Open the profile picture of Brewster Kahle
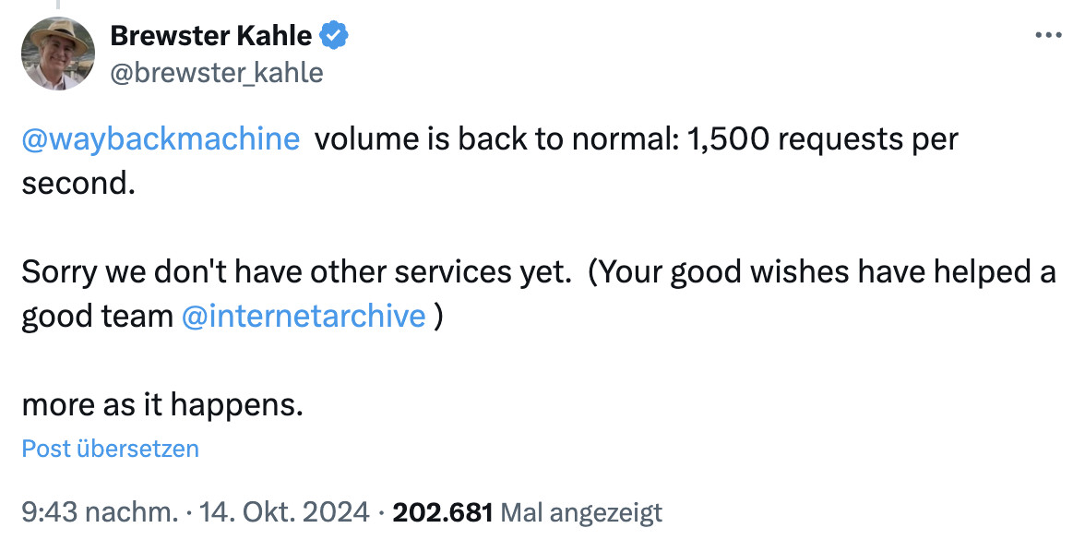Screen dimensions: 1085x552 click(57, 53)
